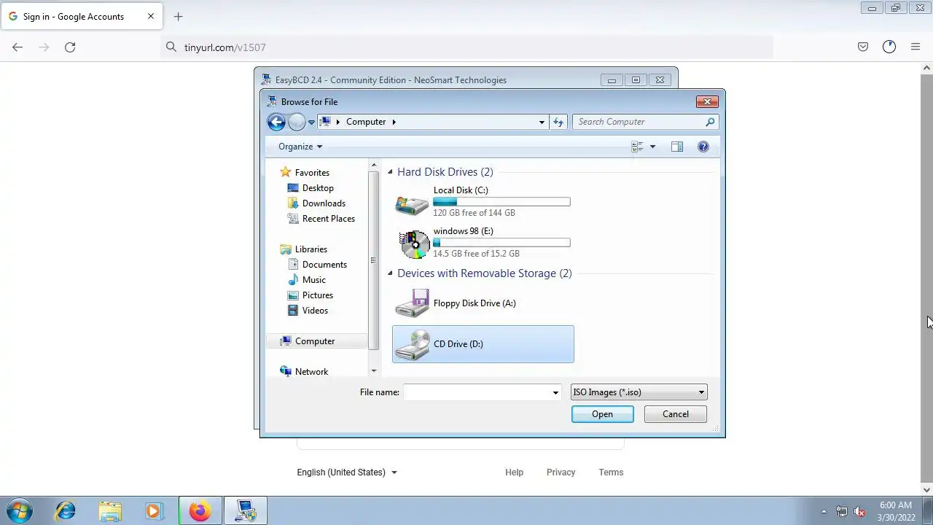The height and width of the screenshot is (525, 933).
Task: Open Firefox from the taskbar
Action: [200, 511]
